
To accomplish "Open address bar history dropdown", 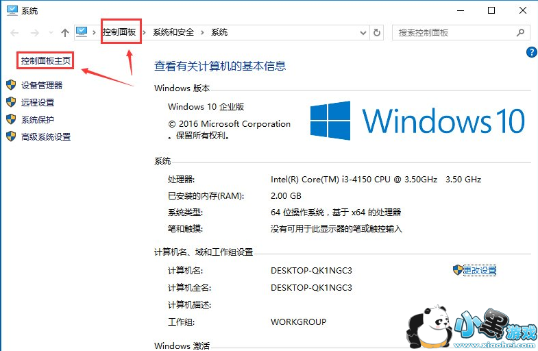I will click(363, 33).
